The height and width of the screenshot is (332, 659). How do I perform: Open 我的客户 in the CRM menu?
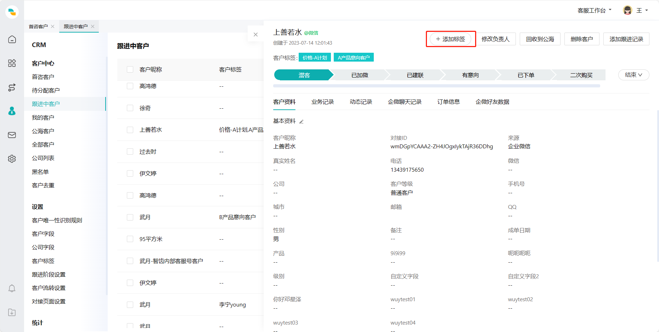pyautogui.click(x=43, y=118)
